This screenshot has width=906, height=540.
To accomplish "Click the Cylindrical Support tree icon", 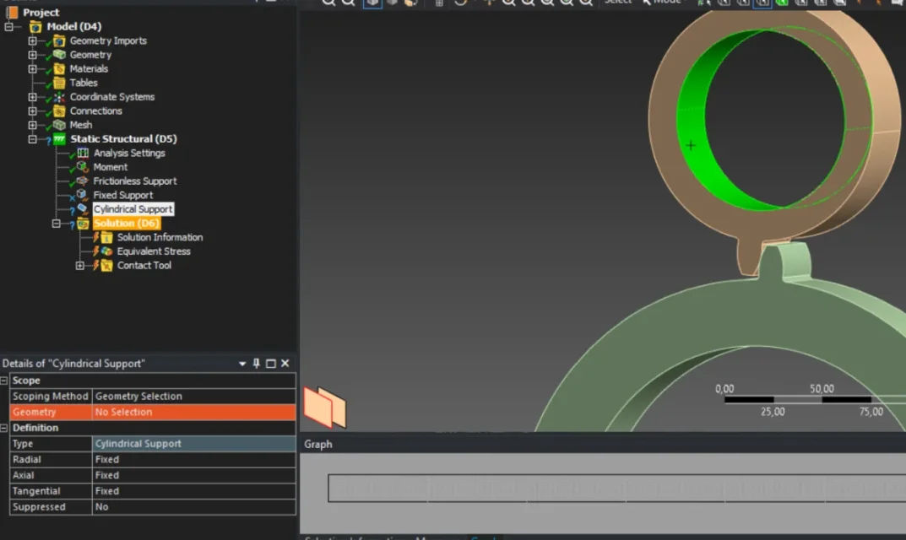I will [x=82, y=209].
